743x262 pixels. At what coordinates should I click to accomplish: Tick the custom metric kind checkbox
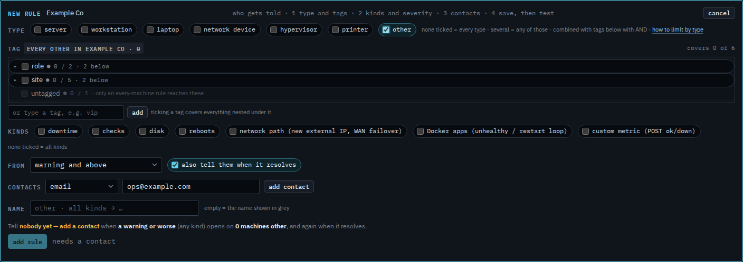click(x=585, y=131)
